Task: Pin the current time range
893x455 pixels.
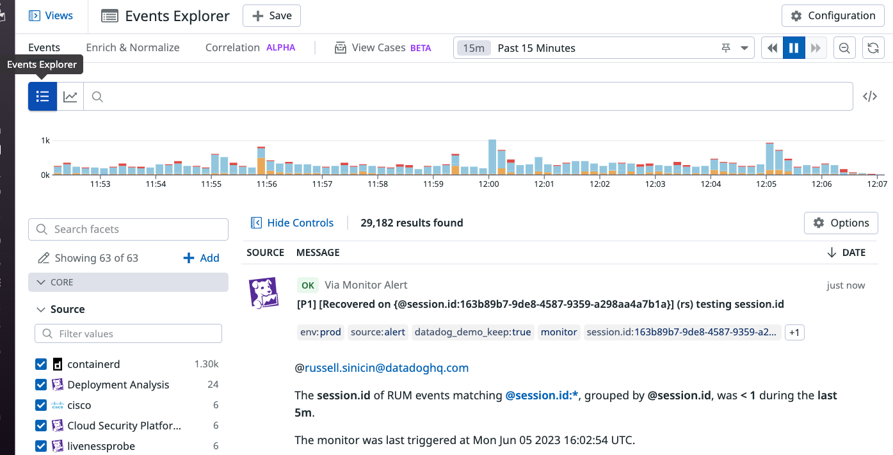Action: [x=725, y=48]
